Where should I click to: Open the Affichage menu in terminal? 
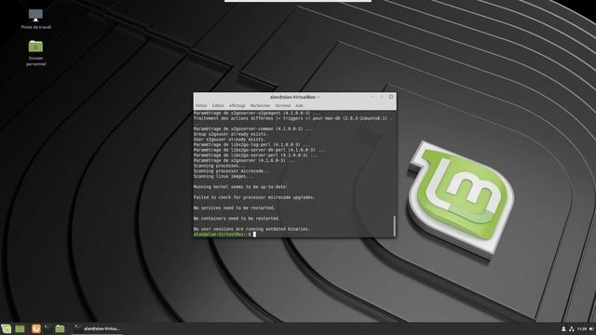pos(237,105)
